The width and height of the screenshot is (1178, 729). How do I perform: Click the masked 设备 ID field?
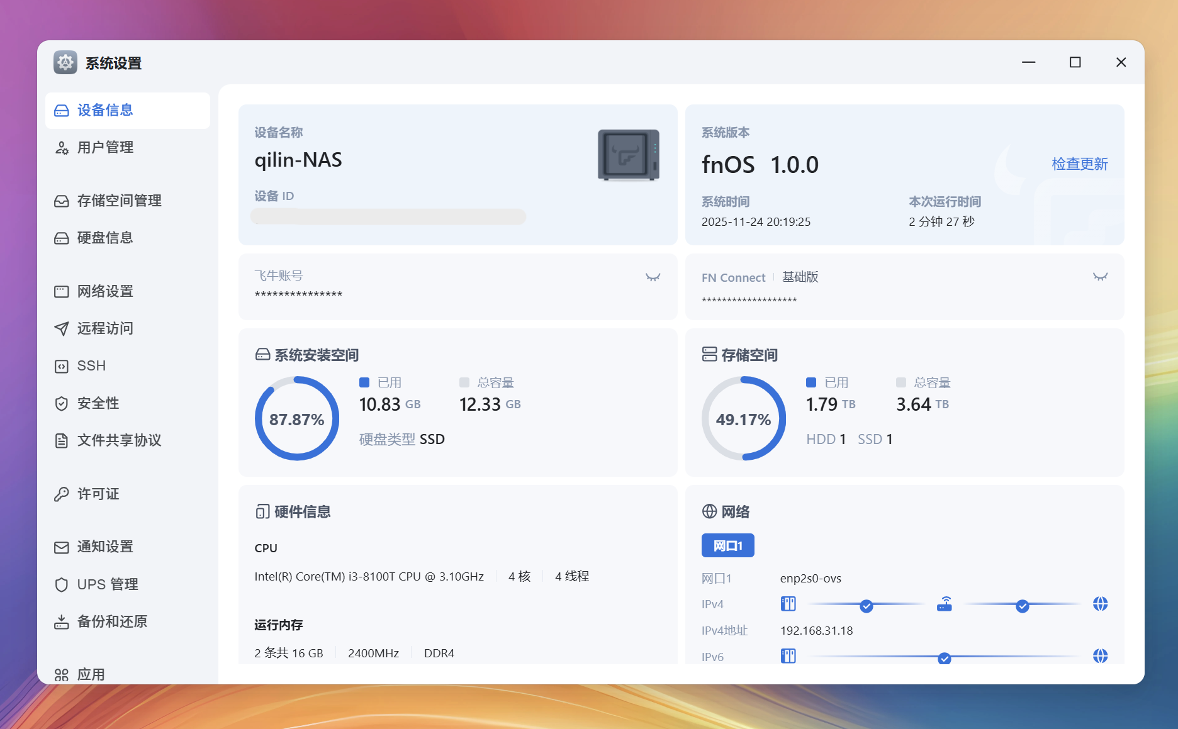pyautogui.click(x=388, y=217)
